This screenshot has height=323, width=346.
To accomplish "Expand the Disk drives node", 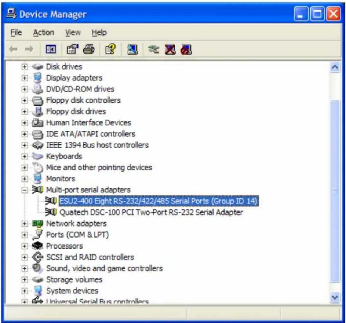I will [25, 67].
